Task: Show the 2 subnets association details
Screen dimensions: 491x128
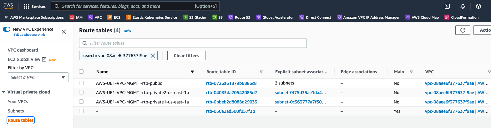Action: coord(285,83)
